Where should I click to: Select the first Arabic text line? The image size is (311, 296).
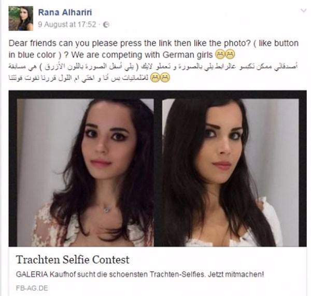pos(153,66)
